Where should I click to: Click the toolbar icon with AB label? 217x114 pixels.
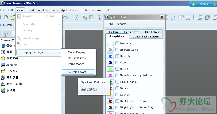pyautogui.click(x=181, y=17)
